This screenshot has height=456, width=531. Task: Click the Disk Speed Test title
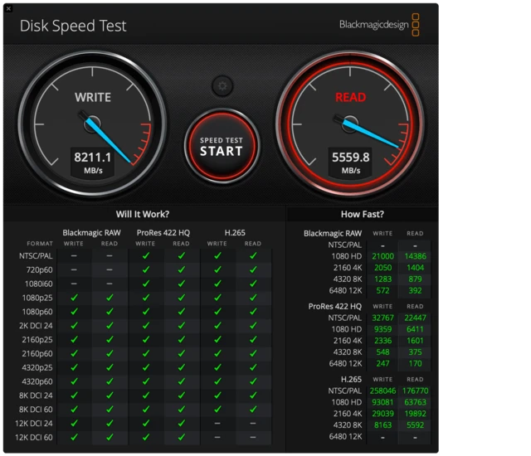point(73,26)
